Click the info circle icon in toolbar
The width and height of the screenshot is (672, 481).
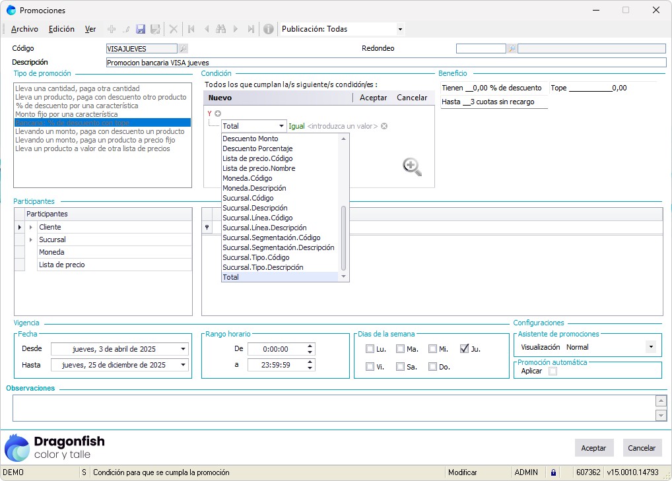268,29
